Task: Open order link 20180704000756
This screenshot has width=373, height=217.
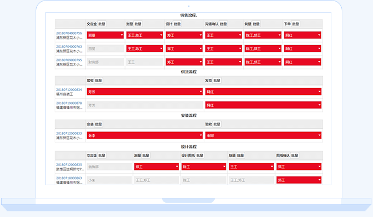Action: [x=69, y=33]
